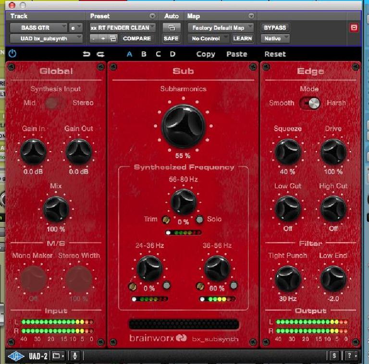This screenshot has width=369, height=364.
Task: Click the preset copy settings icon
Action: click(113, 38)
